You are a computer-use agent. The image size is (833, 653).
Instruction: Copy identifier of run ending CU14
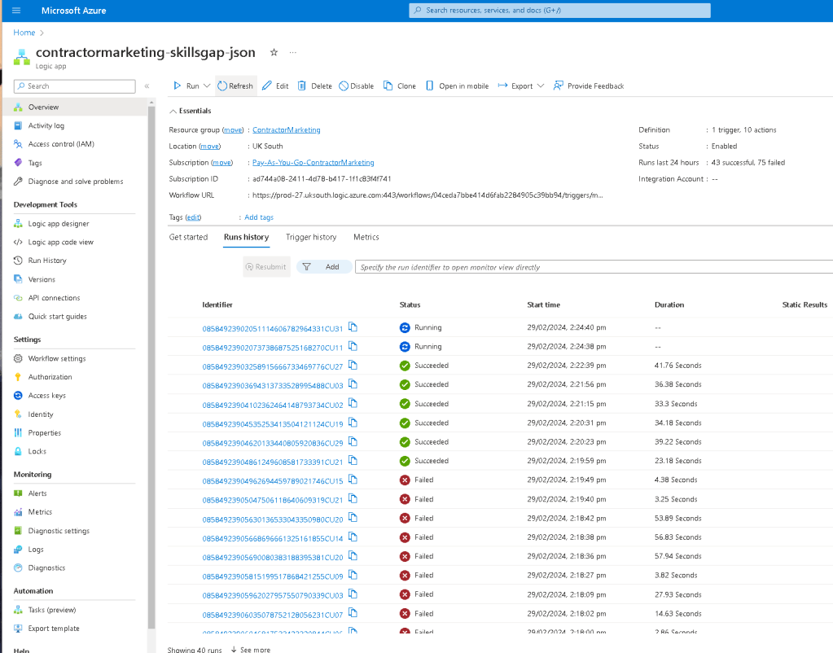click(x=353, y=537)
